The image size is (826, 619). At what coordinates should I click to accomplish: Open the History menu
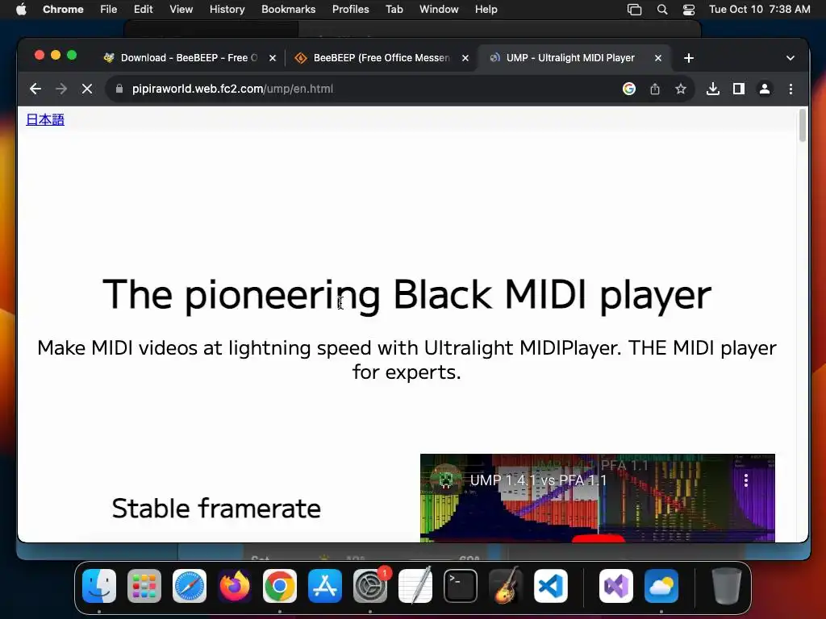click(x=227, y=10)
